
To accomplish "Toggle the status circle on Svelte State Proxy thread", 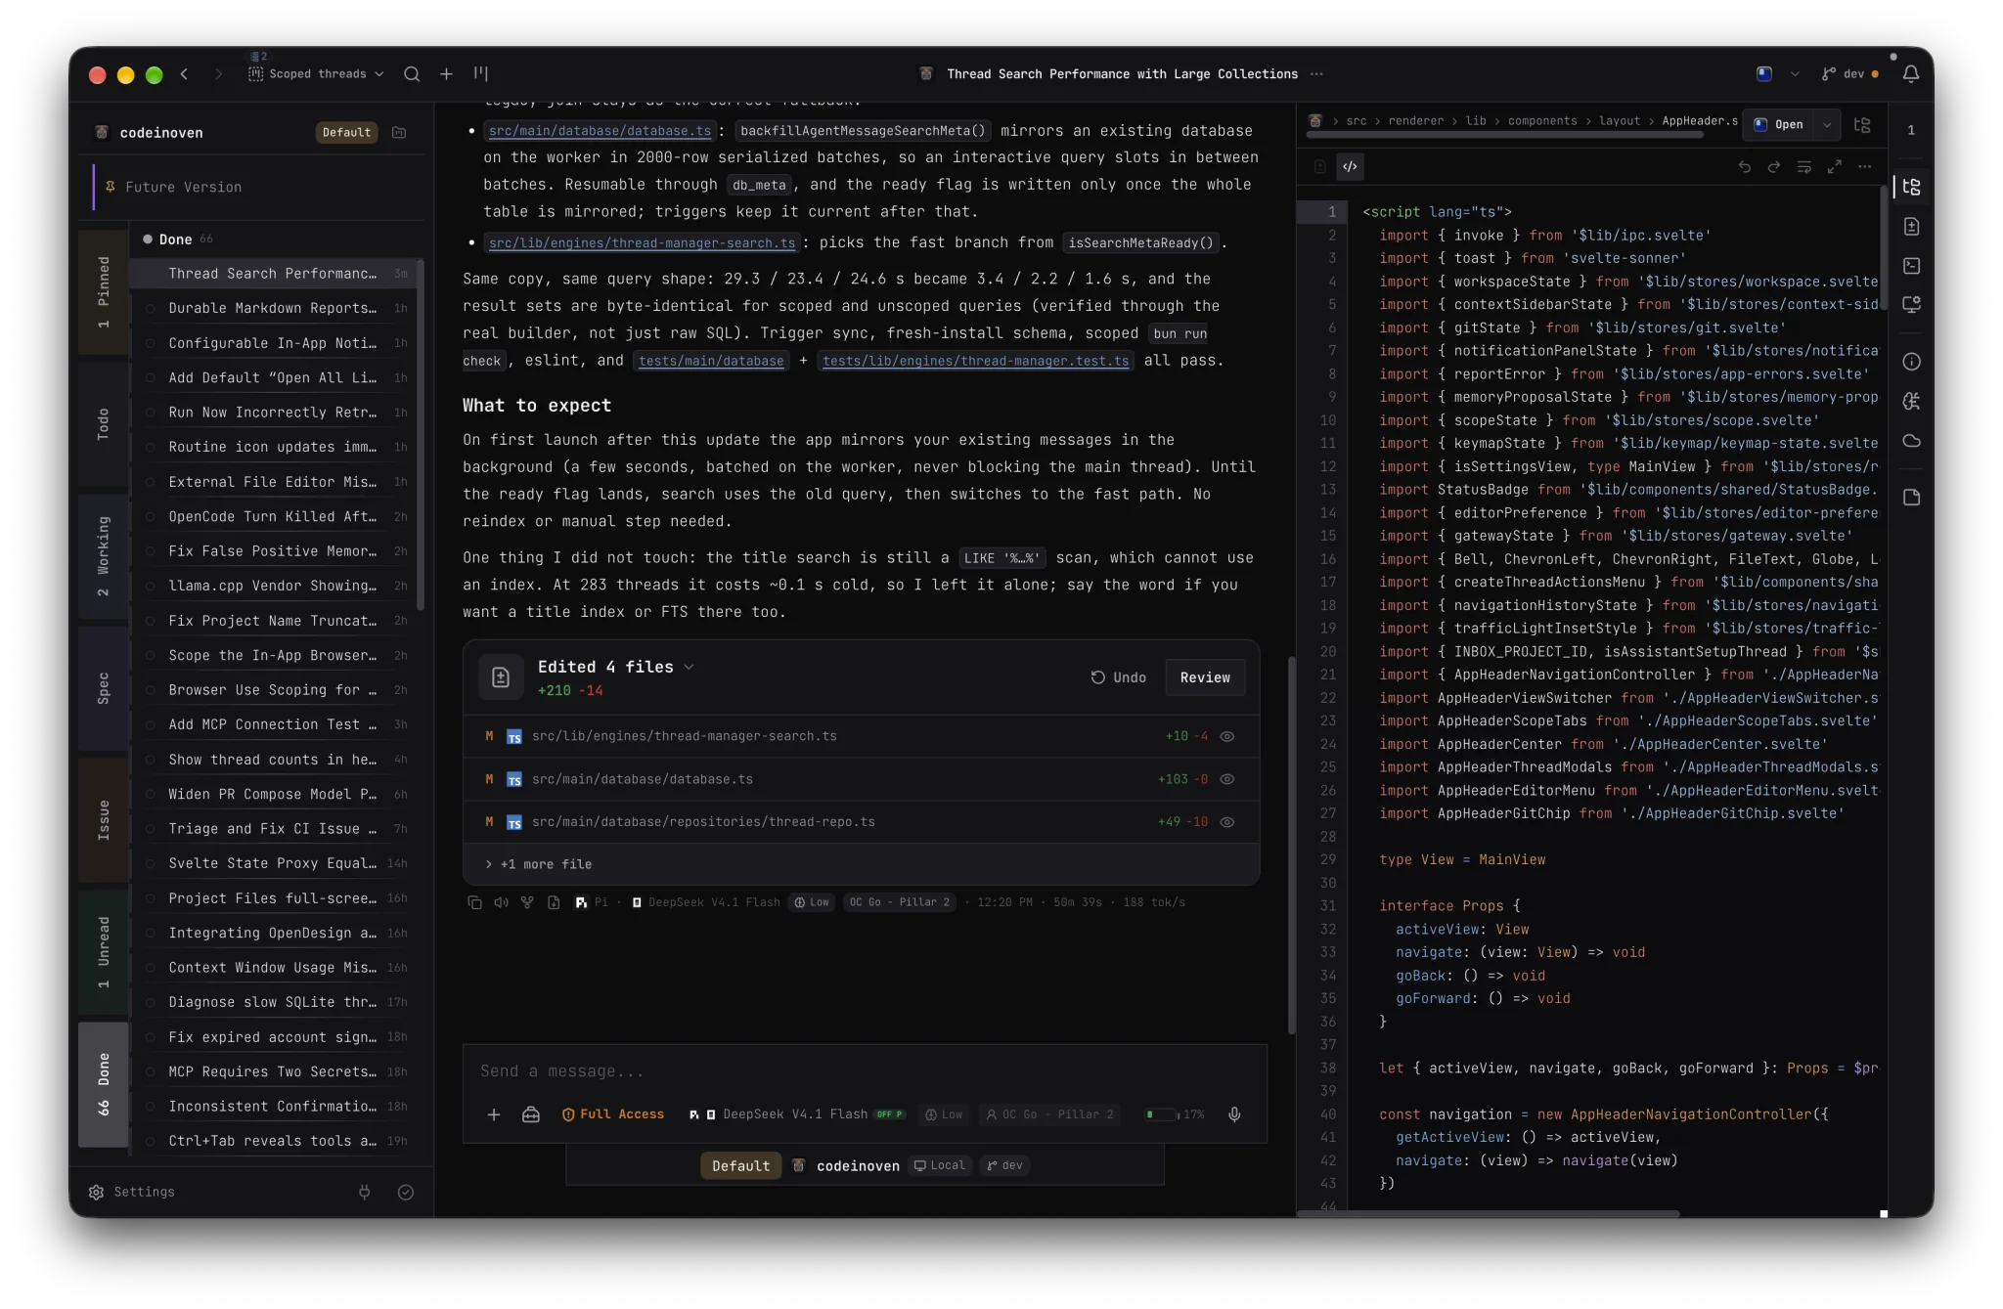I will click(x=151, y=864).
